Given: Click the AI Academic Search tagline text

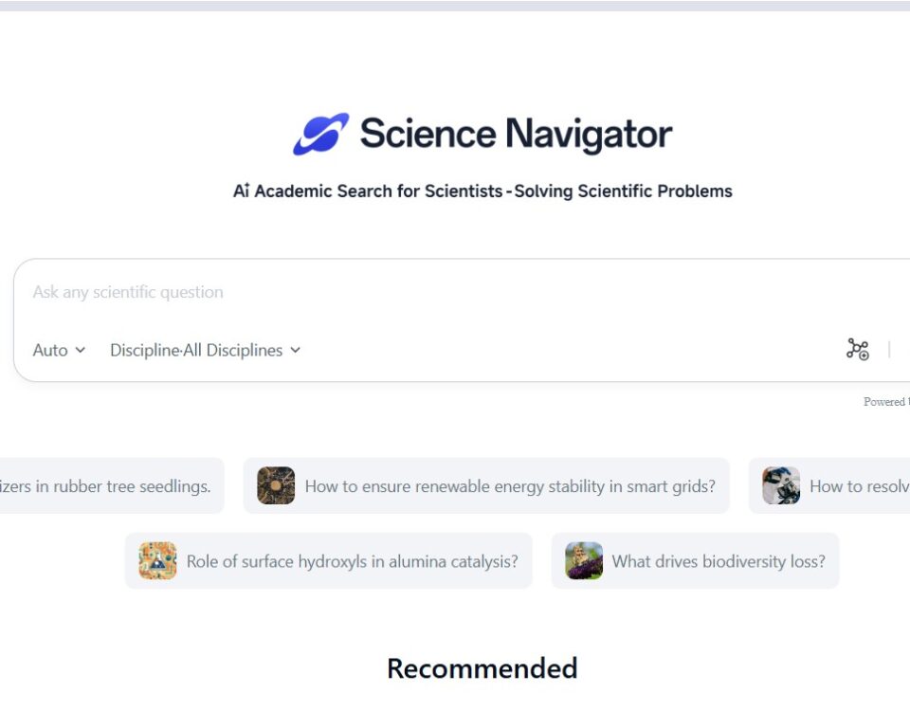Looking at the screenshot, I should click(482, 191).
